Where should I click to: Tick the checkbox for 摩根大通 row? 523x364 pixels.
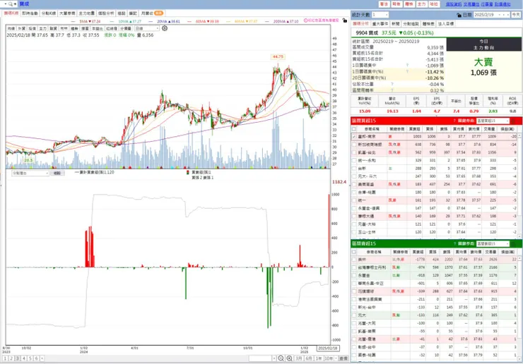[x=354, y=216]
